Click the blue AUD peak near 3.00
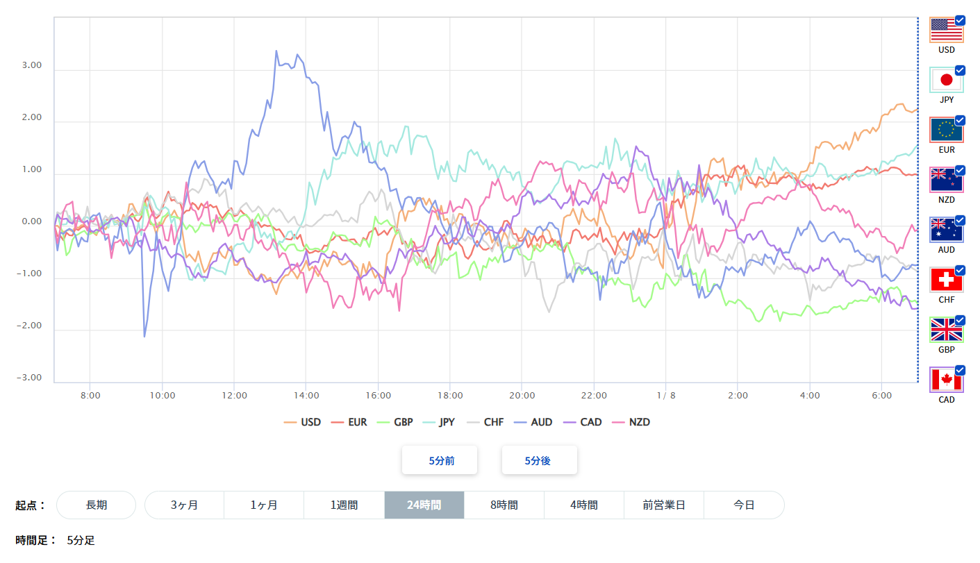 click(x=276, y=51)
